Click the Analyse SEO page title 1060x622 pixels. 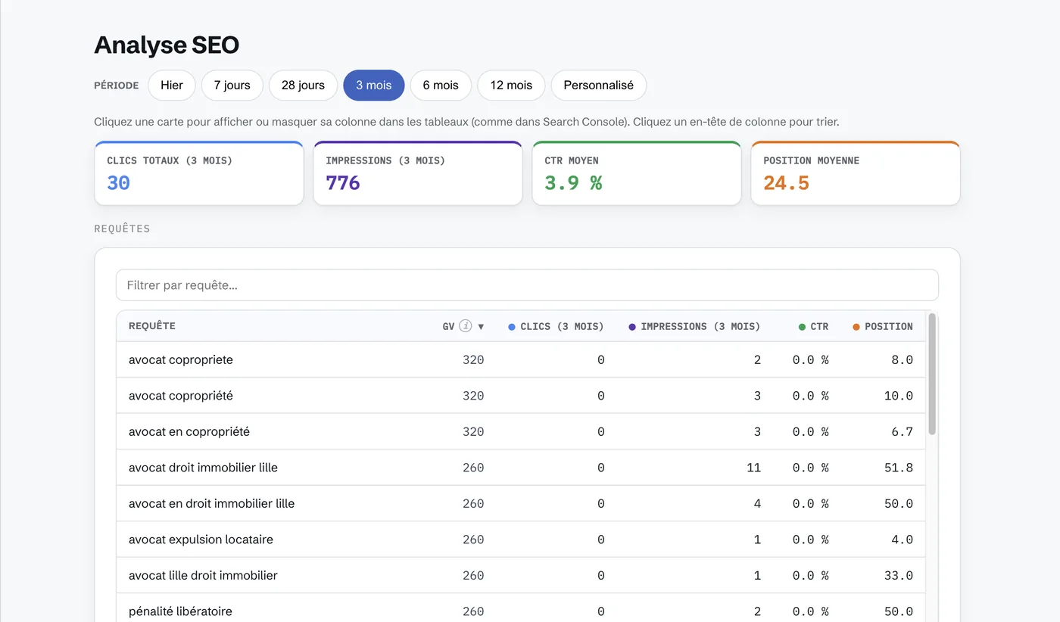point(167,45)
